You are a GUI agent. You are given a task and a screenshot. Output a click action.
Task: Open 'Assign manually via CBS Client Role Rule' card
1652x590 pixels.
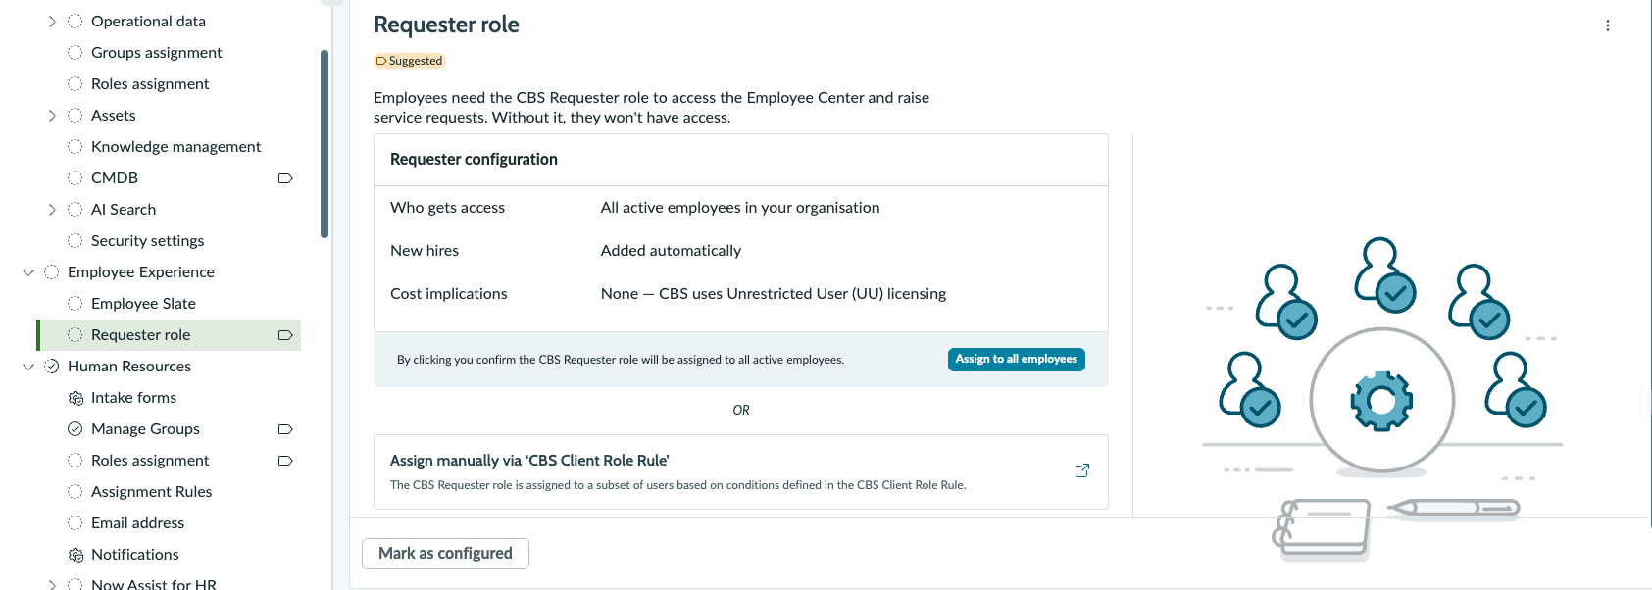[741, 471]
